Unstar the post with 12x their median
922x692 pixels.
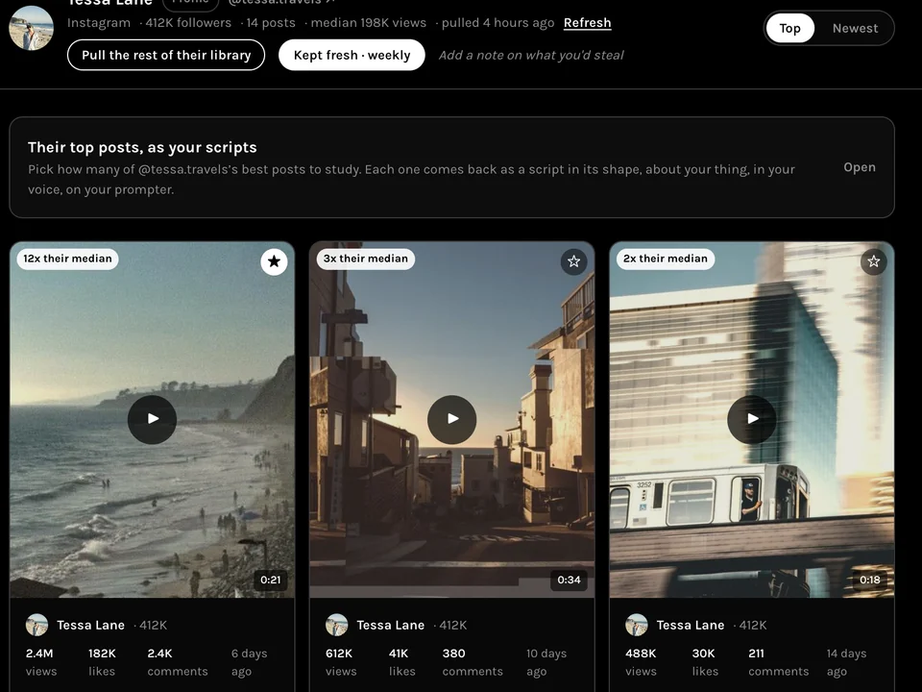(x=274, y=261)
